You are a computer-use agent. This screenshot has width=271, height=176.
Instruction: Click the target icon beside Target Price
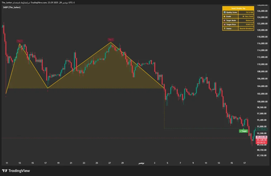pos(224,25)
